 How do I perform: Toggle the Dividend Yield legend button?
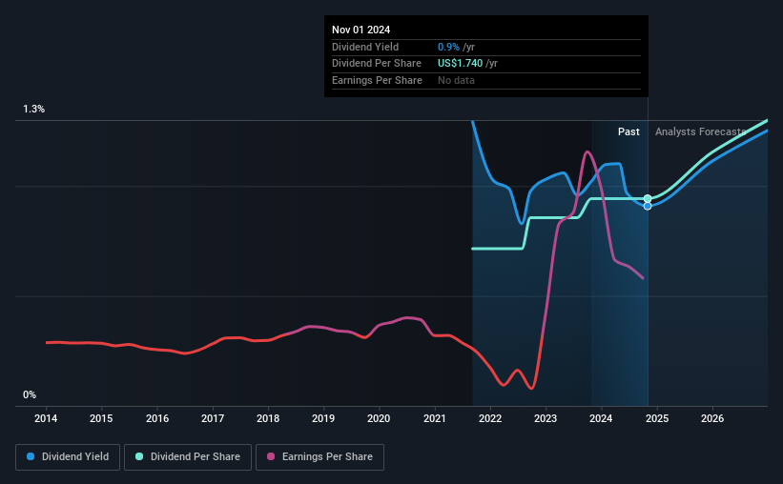[x=68, y=457]
